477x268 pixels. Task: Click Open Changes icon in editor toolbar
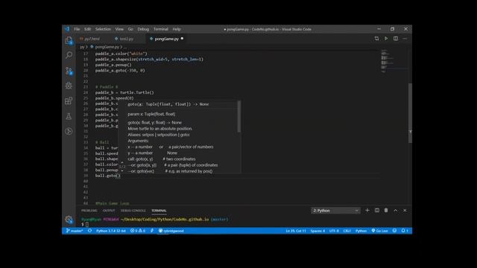coord(376,39)
